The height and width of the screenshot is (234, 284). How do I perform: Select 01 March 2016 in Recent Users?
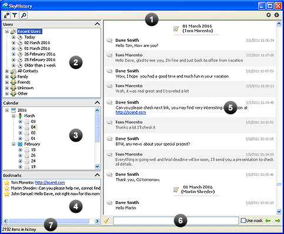[37, 48]
